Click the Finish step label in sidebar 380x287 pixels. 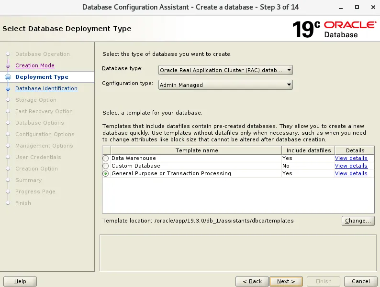tap(23, 203)
